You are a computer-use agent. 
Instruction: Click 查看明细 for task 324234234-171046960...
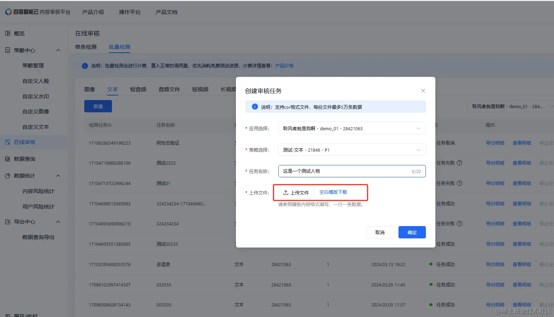pos(522,204)
